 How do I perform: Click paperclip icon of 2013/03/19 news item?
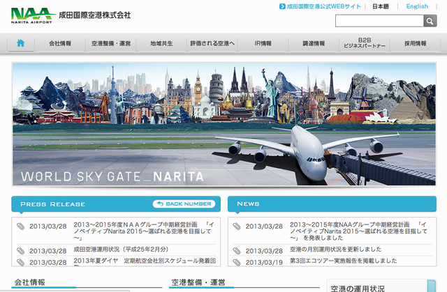pos(237,262)
